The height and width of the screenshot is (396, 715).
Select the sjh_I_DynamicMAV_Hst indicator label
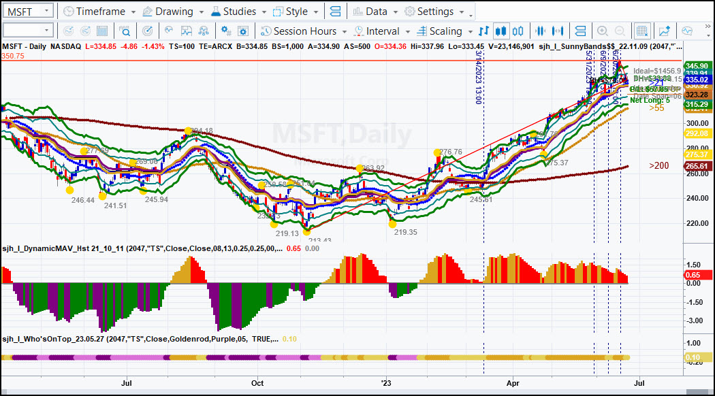click(142, 248)
